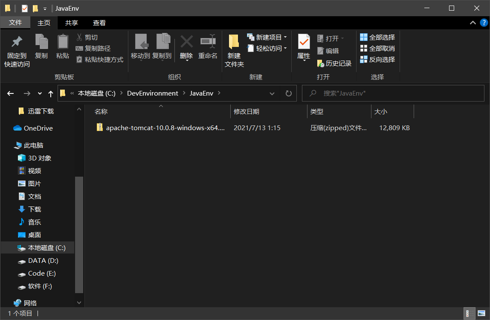Click the 重命名 (Rename) icon

208,47
